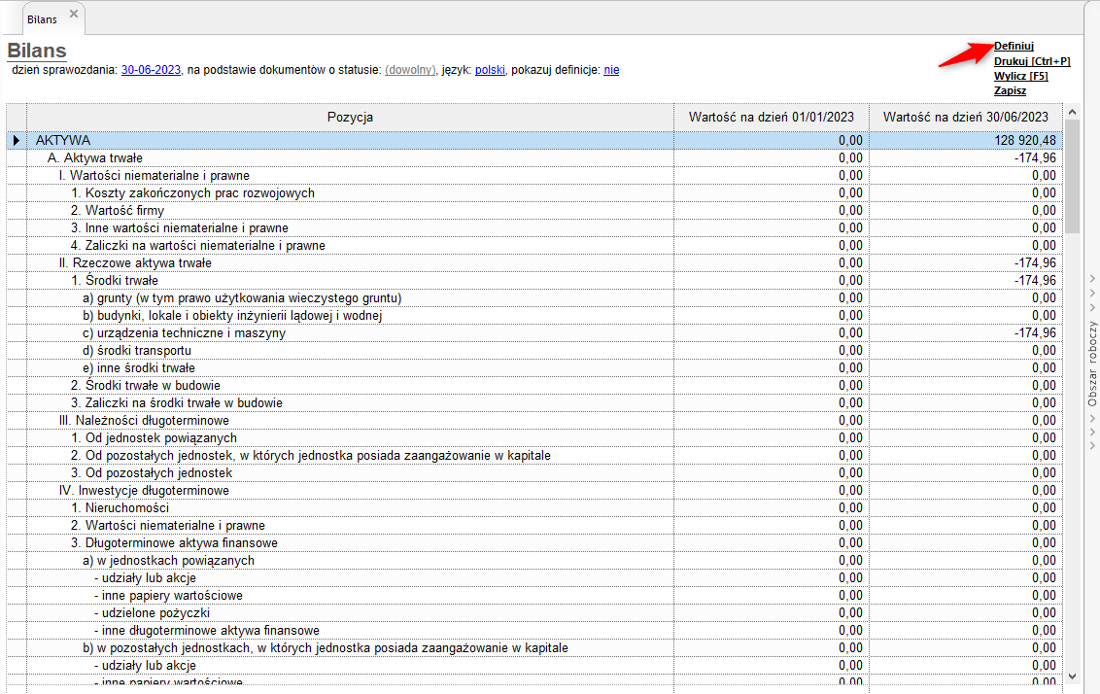
Task: Change the report date 30-06-2023
Action: 151,70
